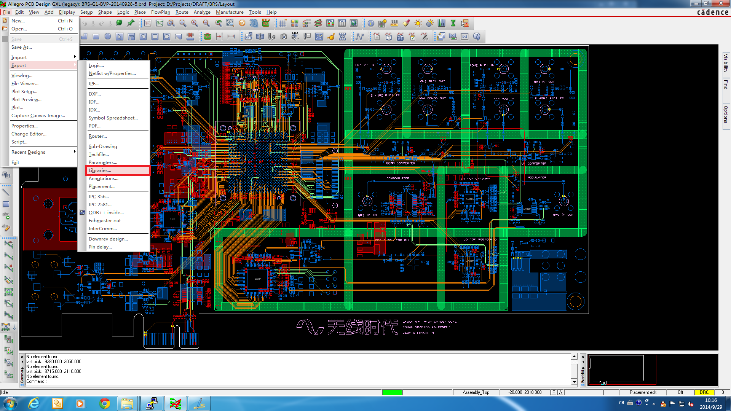Click the question-mark help toolbar icon

coord(477,37)
